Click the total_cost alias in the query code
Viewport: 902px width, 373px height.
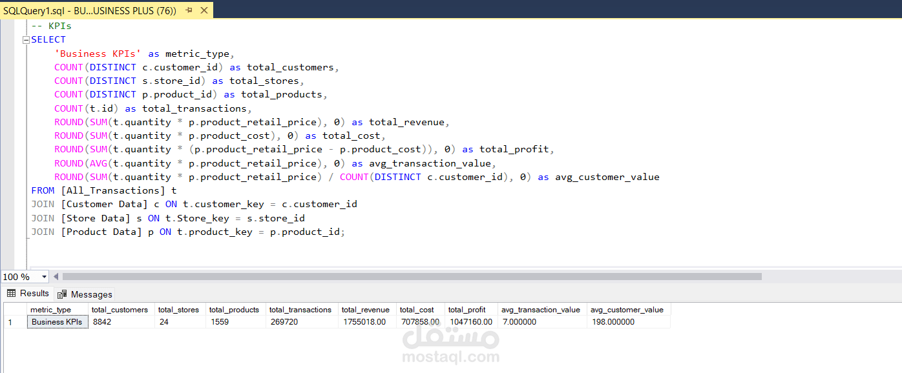tap(351, 136)
